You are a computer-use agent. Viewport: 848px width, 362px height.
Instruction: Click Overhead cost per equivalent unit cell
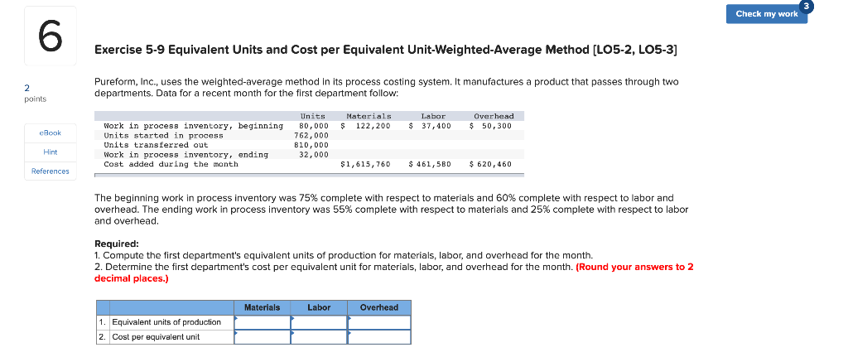tap(379, 336)
